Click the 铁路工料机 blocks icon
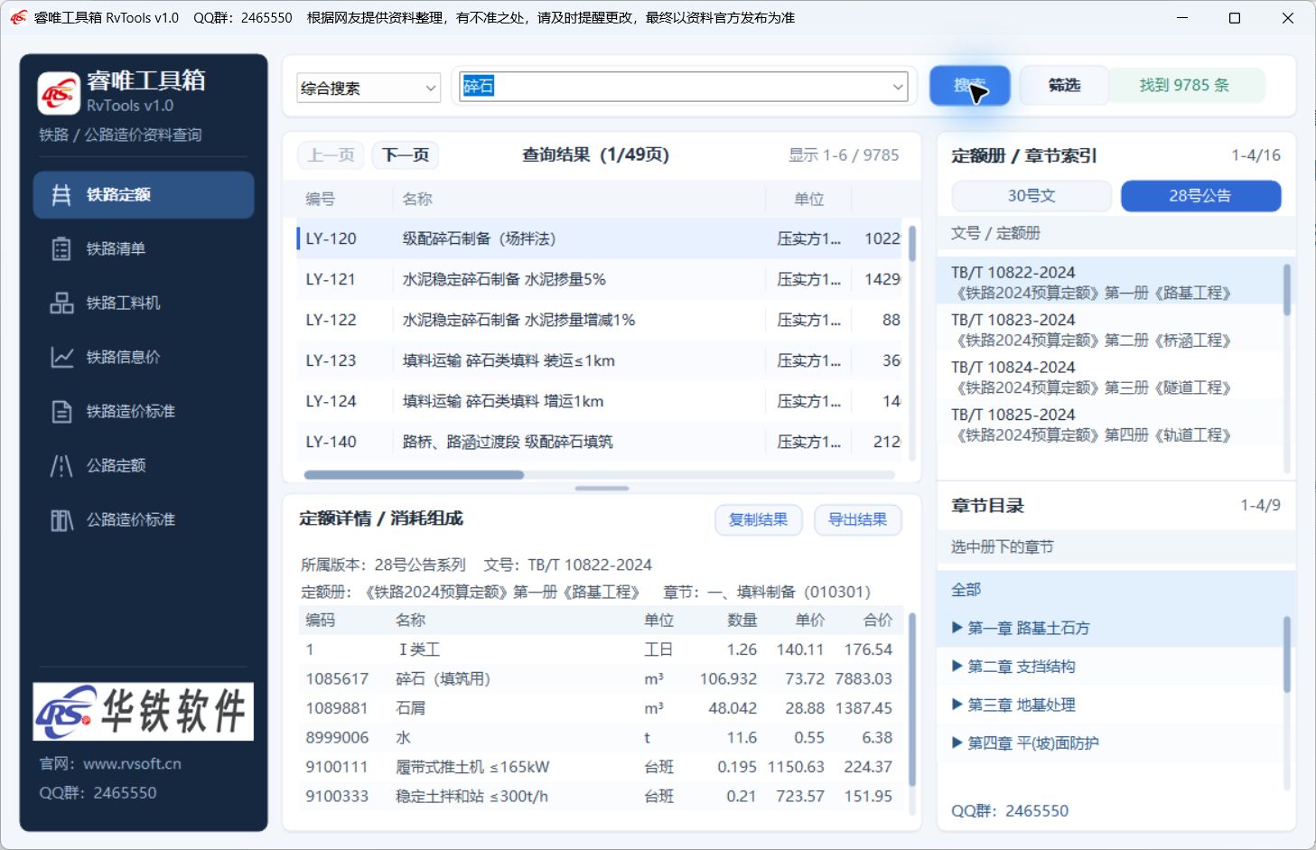The image size is (1316, 850). (61, 303)
